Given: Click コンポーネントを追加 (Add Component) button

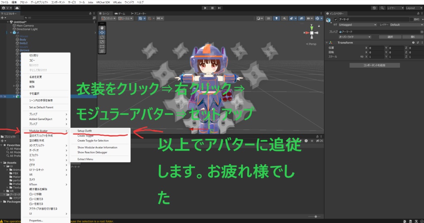Looking at the screenshot, I should coord(374,65).
